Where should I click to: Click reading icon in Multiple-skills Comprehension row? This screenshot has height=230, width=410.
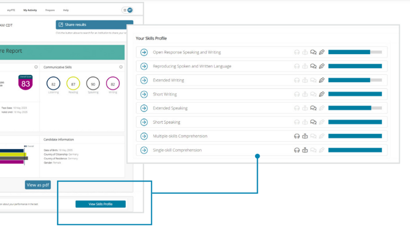pos(305,136)
